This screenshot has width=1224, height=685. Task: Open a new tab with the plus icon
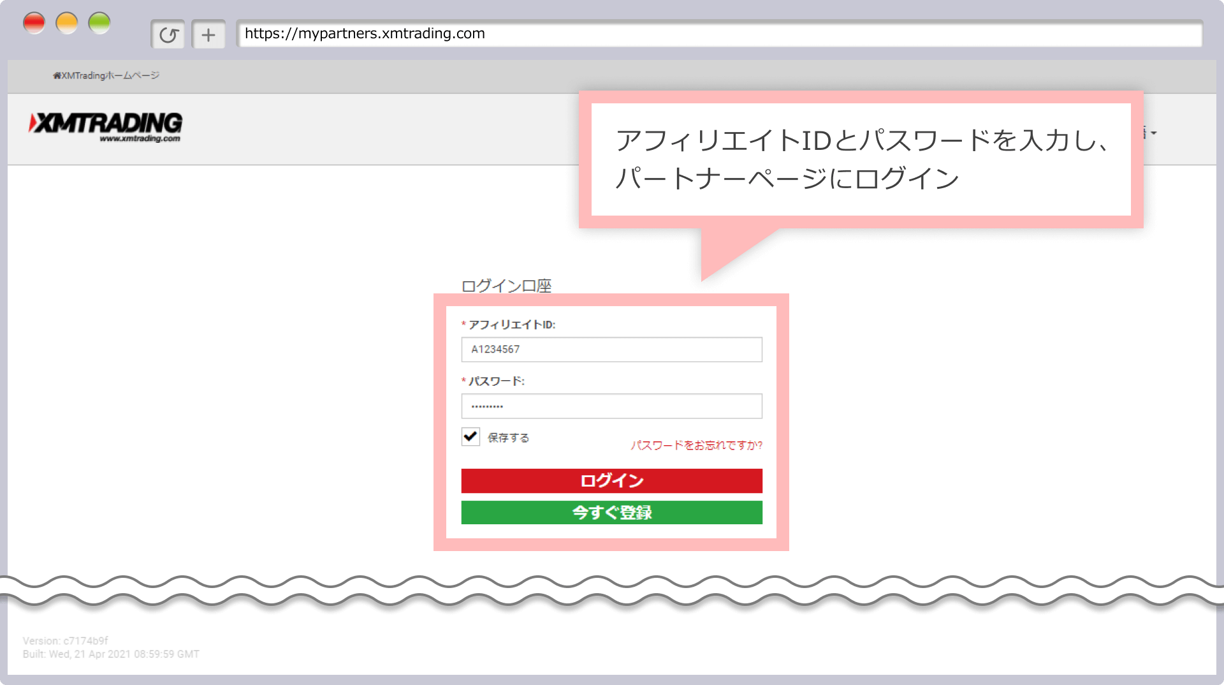[x=208, y=34]
